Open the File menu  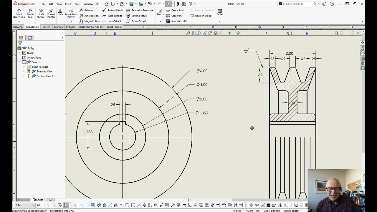[44, 4]
